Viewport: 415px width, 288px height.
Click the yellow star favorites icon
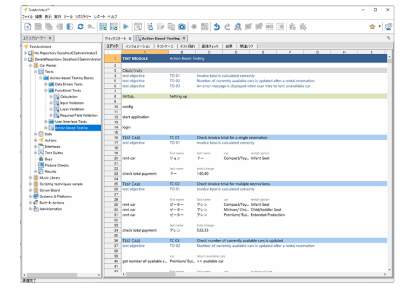click(372, 27)
